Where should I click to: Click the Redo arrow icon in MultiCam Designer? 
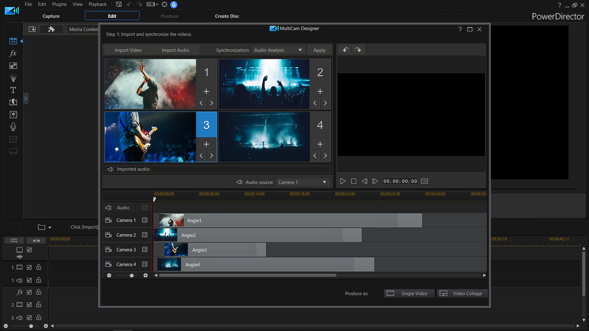click(x=357, y=49)
